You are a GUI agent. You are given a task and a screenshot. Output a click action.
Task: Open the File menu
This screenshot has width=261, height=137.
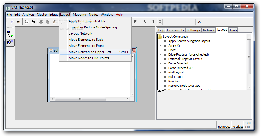[9, 15]
